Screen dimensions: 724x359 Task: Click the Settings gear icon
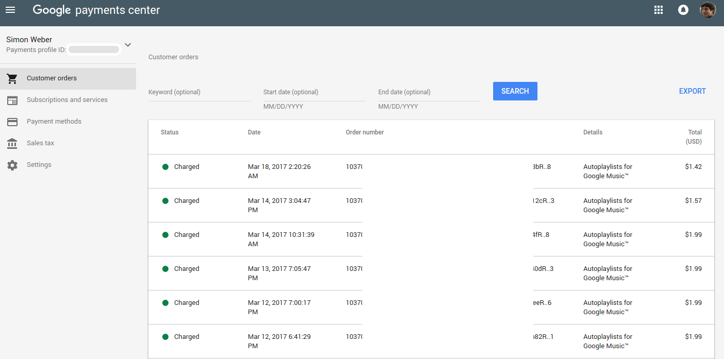point(12,165)
